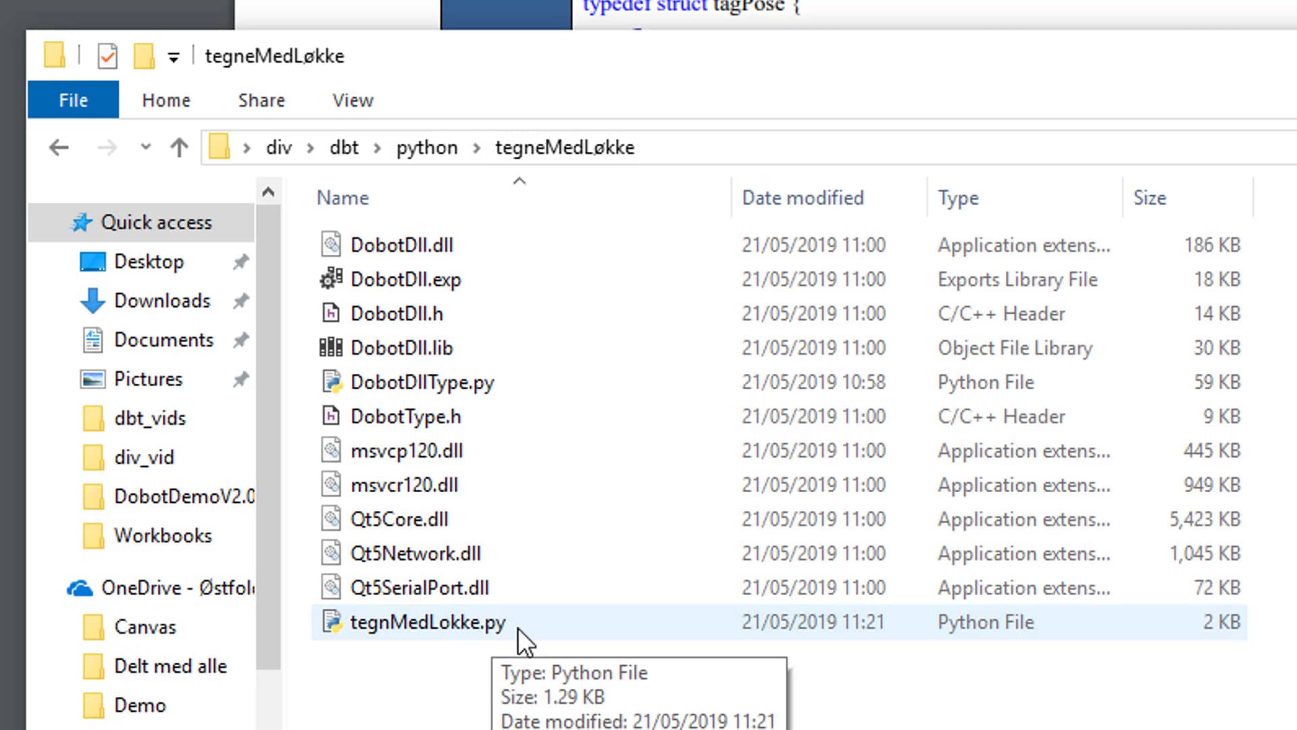Open the File ribbon tab

click(73, 100)
